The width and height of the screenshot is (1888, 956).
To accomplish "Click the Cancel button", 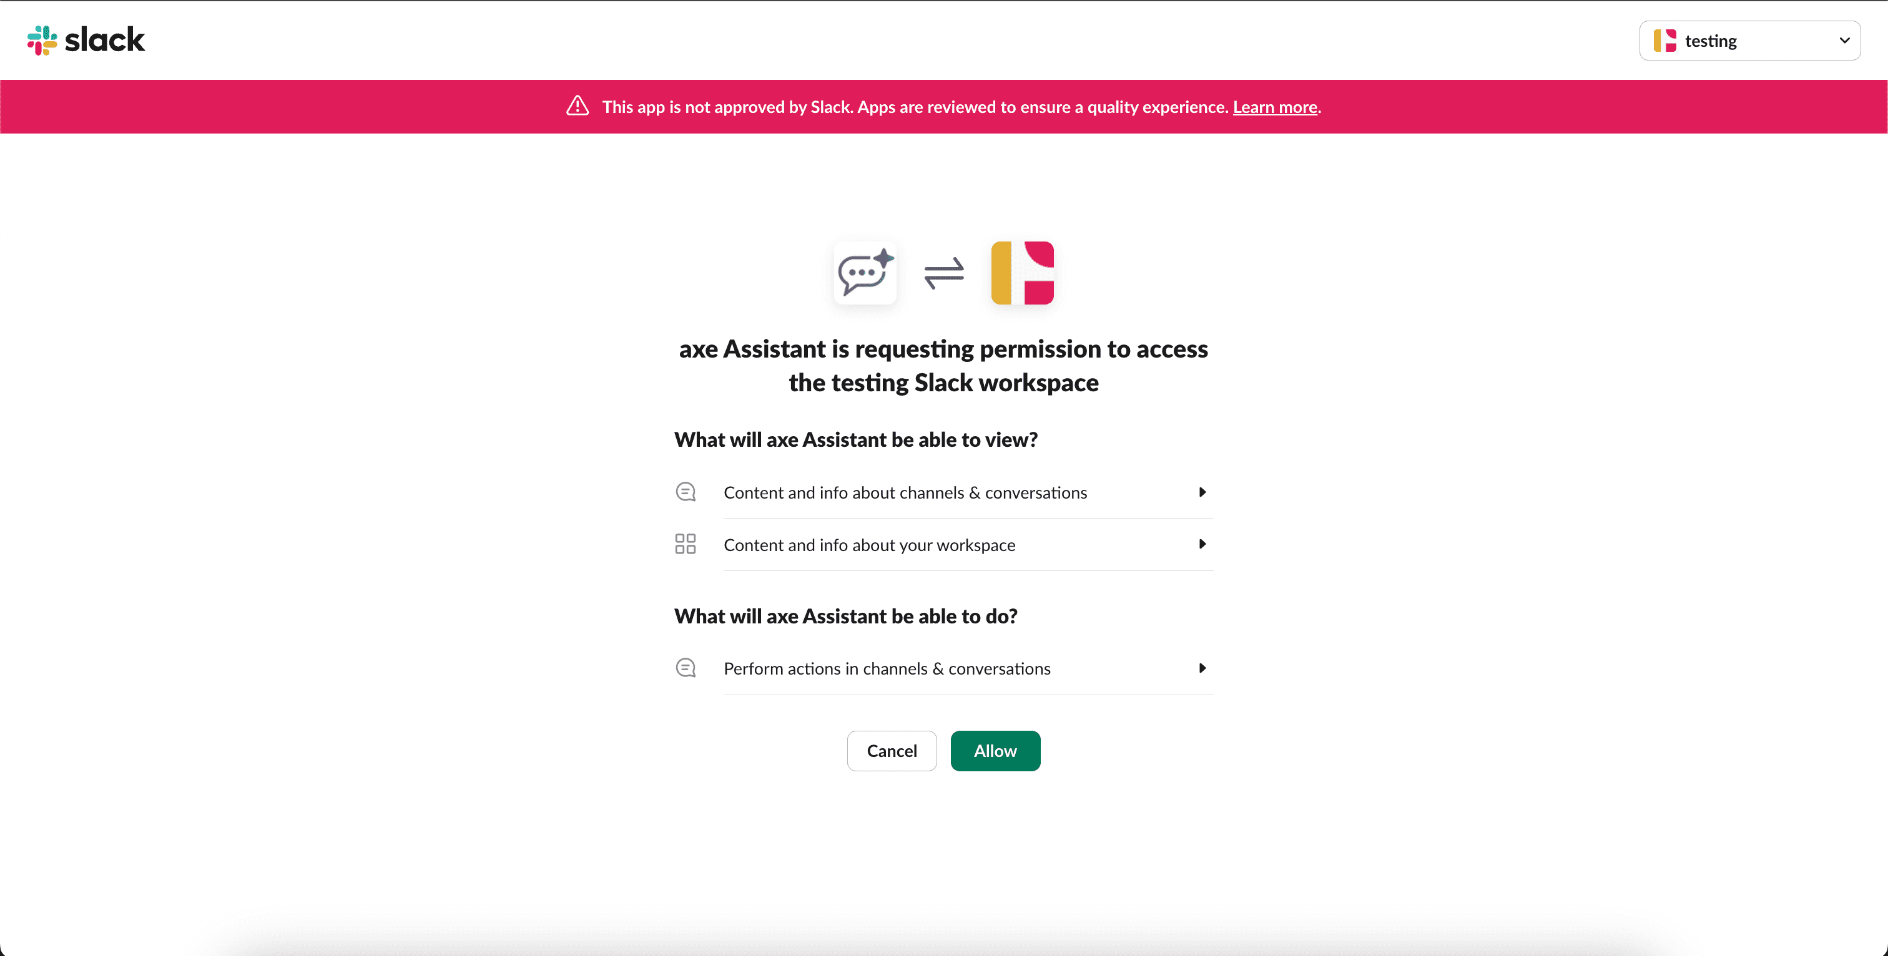I will [x=892, y=751].
